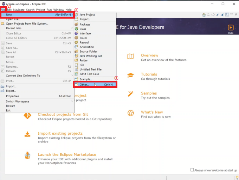
Task: Choose Properties from the File menu
Action: click(37, 96)
